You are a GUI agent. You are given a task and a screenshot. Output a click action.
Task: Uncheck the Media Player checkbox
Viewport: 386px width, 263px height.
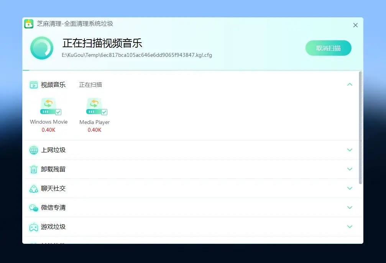(104, 112)
